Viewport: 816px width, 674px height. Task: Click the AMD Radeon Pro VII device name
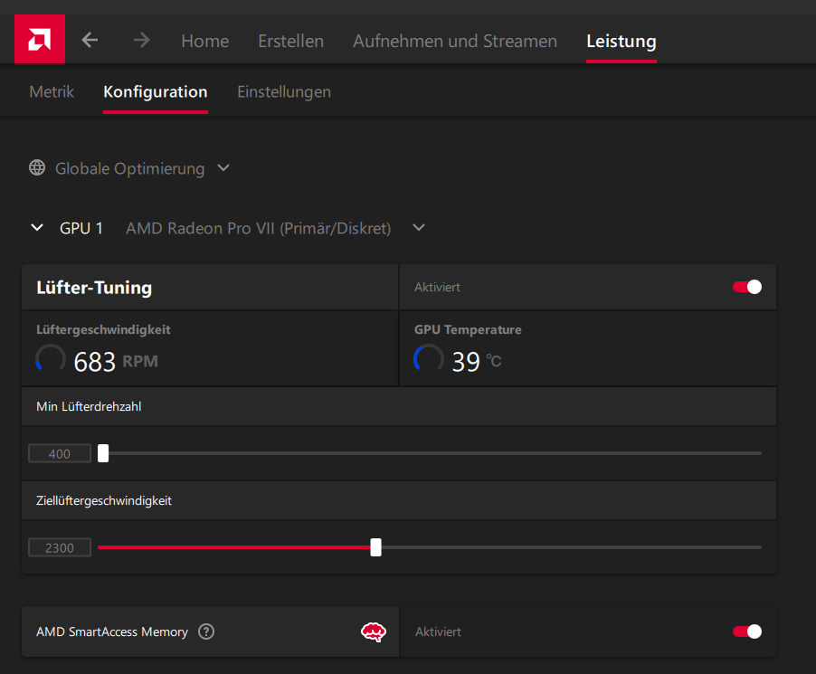coord(258,229)
